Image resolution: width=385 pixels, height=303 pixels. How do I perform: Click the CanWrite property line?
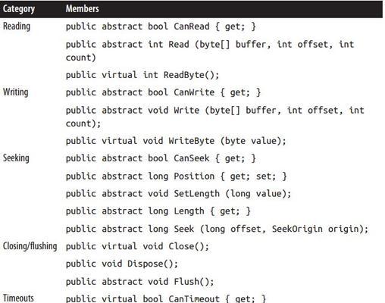point(163,92)
